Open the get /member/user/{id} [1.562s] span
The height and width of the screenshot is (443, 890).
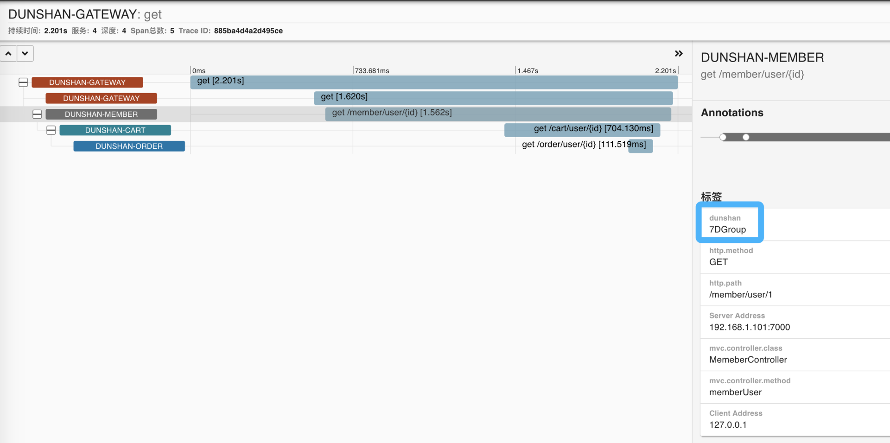[498, 114]
